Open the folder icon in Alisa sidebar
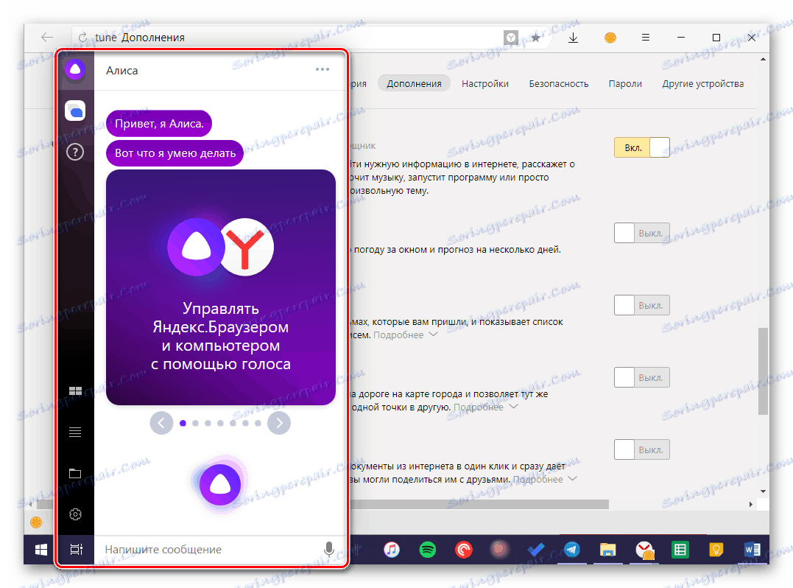793x588 pixels. [75, 473]
